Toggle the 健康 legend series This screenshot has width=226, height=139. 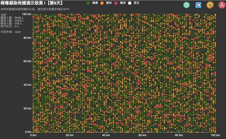[x=92, y=3]
